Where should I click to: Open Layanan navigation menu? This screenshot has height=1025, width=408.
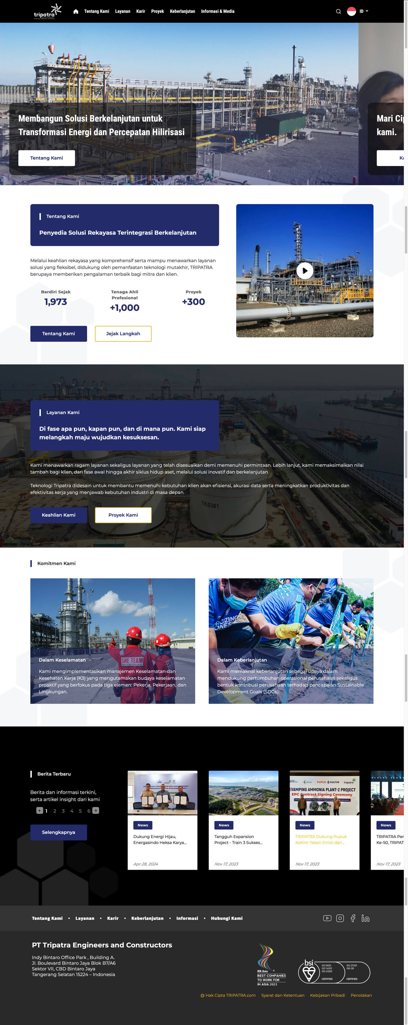pyautogui.click(x=123, y=12)
